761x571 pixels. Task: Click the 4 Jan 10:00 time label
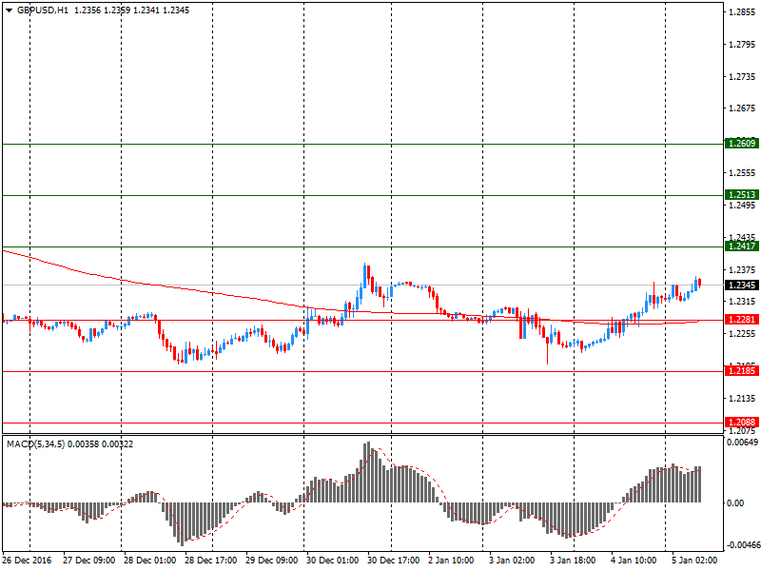(x=634, y=561)
